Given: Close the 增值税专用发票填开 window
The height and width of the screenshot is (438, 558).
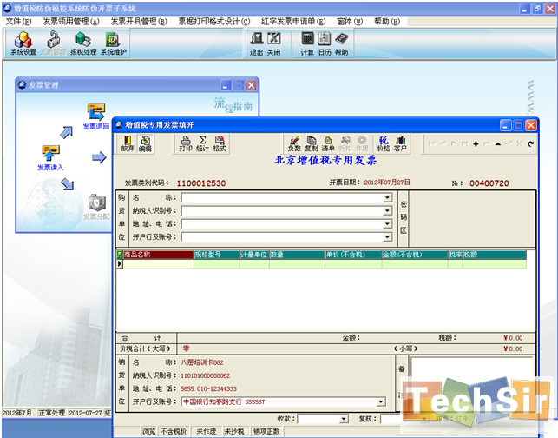Looking at the screenshot, I should click(530, 125).
